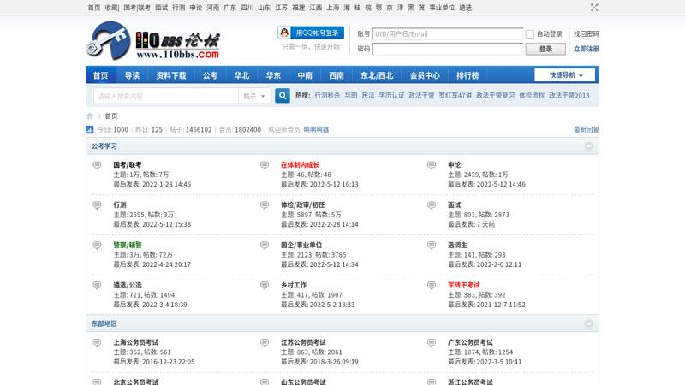Select the 西南 navigation tab
Image resolution: width=685 pixels, height=385 pixels.
337,75
